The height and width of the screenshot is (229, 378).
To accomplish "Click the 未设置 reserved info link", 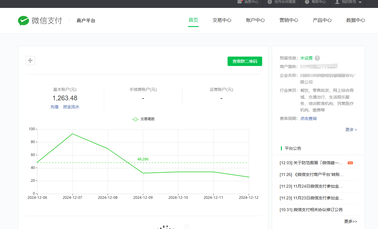I will 306,58.
